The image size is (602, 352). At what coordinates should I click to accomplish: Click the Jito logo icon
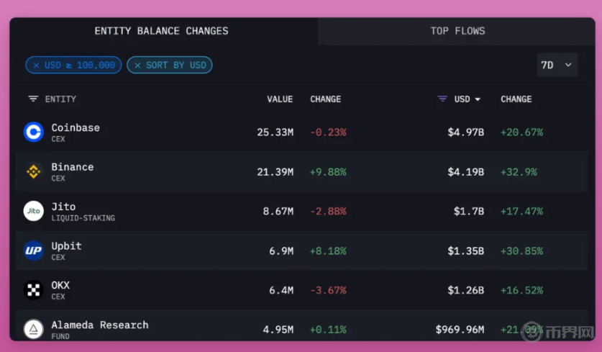34,211
